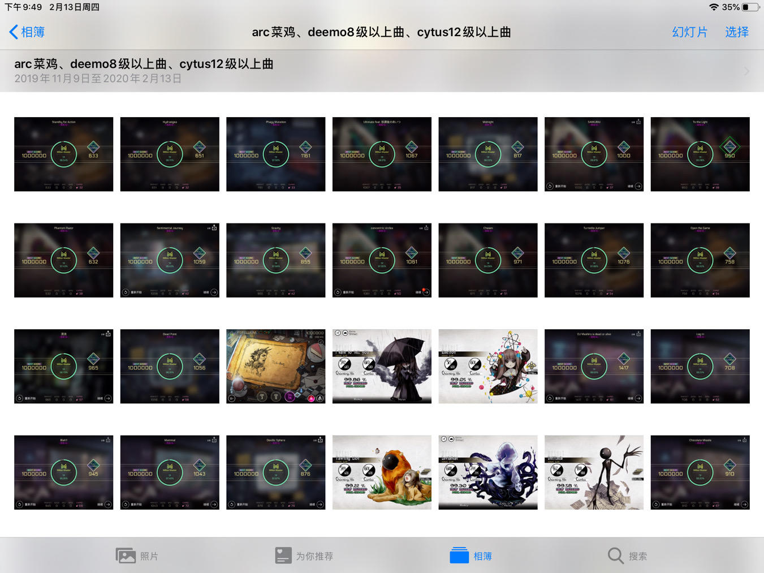The width and height of the screenshot is (764, 573).
Task: Open Chocolate Missile screenshot with 910 combo
Action: [700, 472]
